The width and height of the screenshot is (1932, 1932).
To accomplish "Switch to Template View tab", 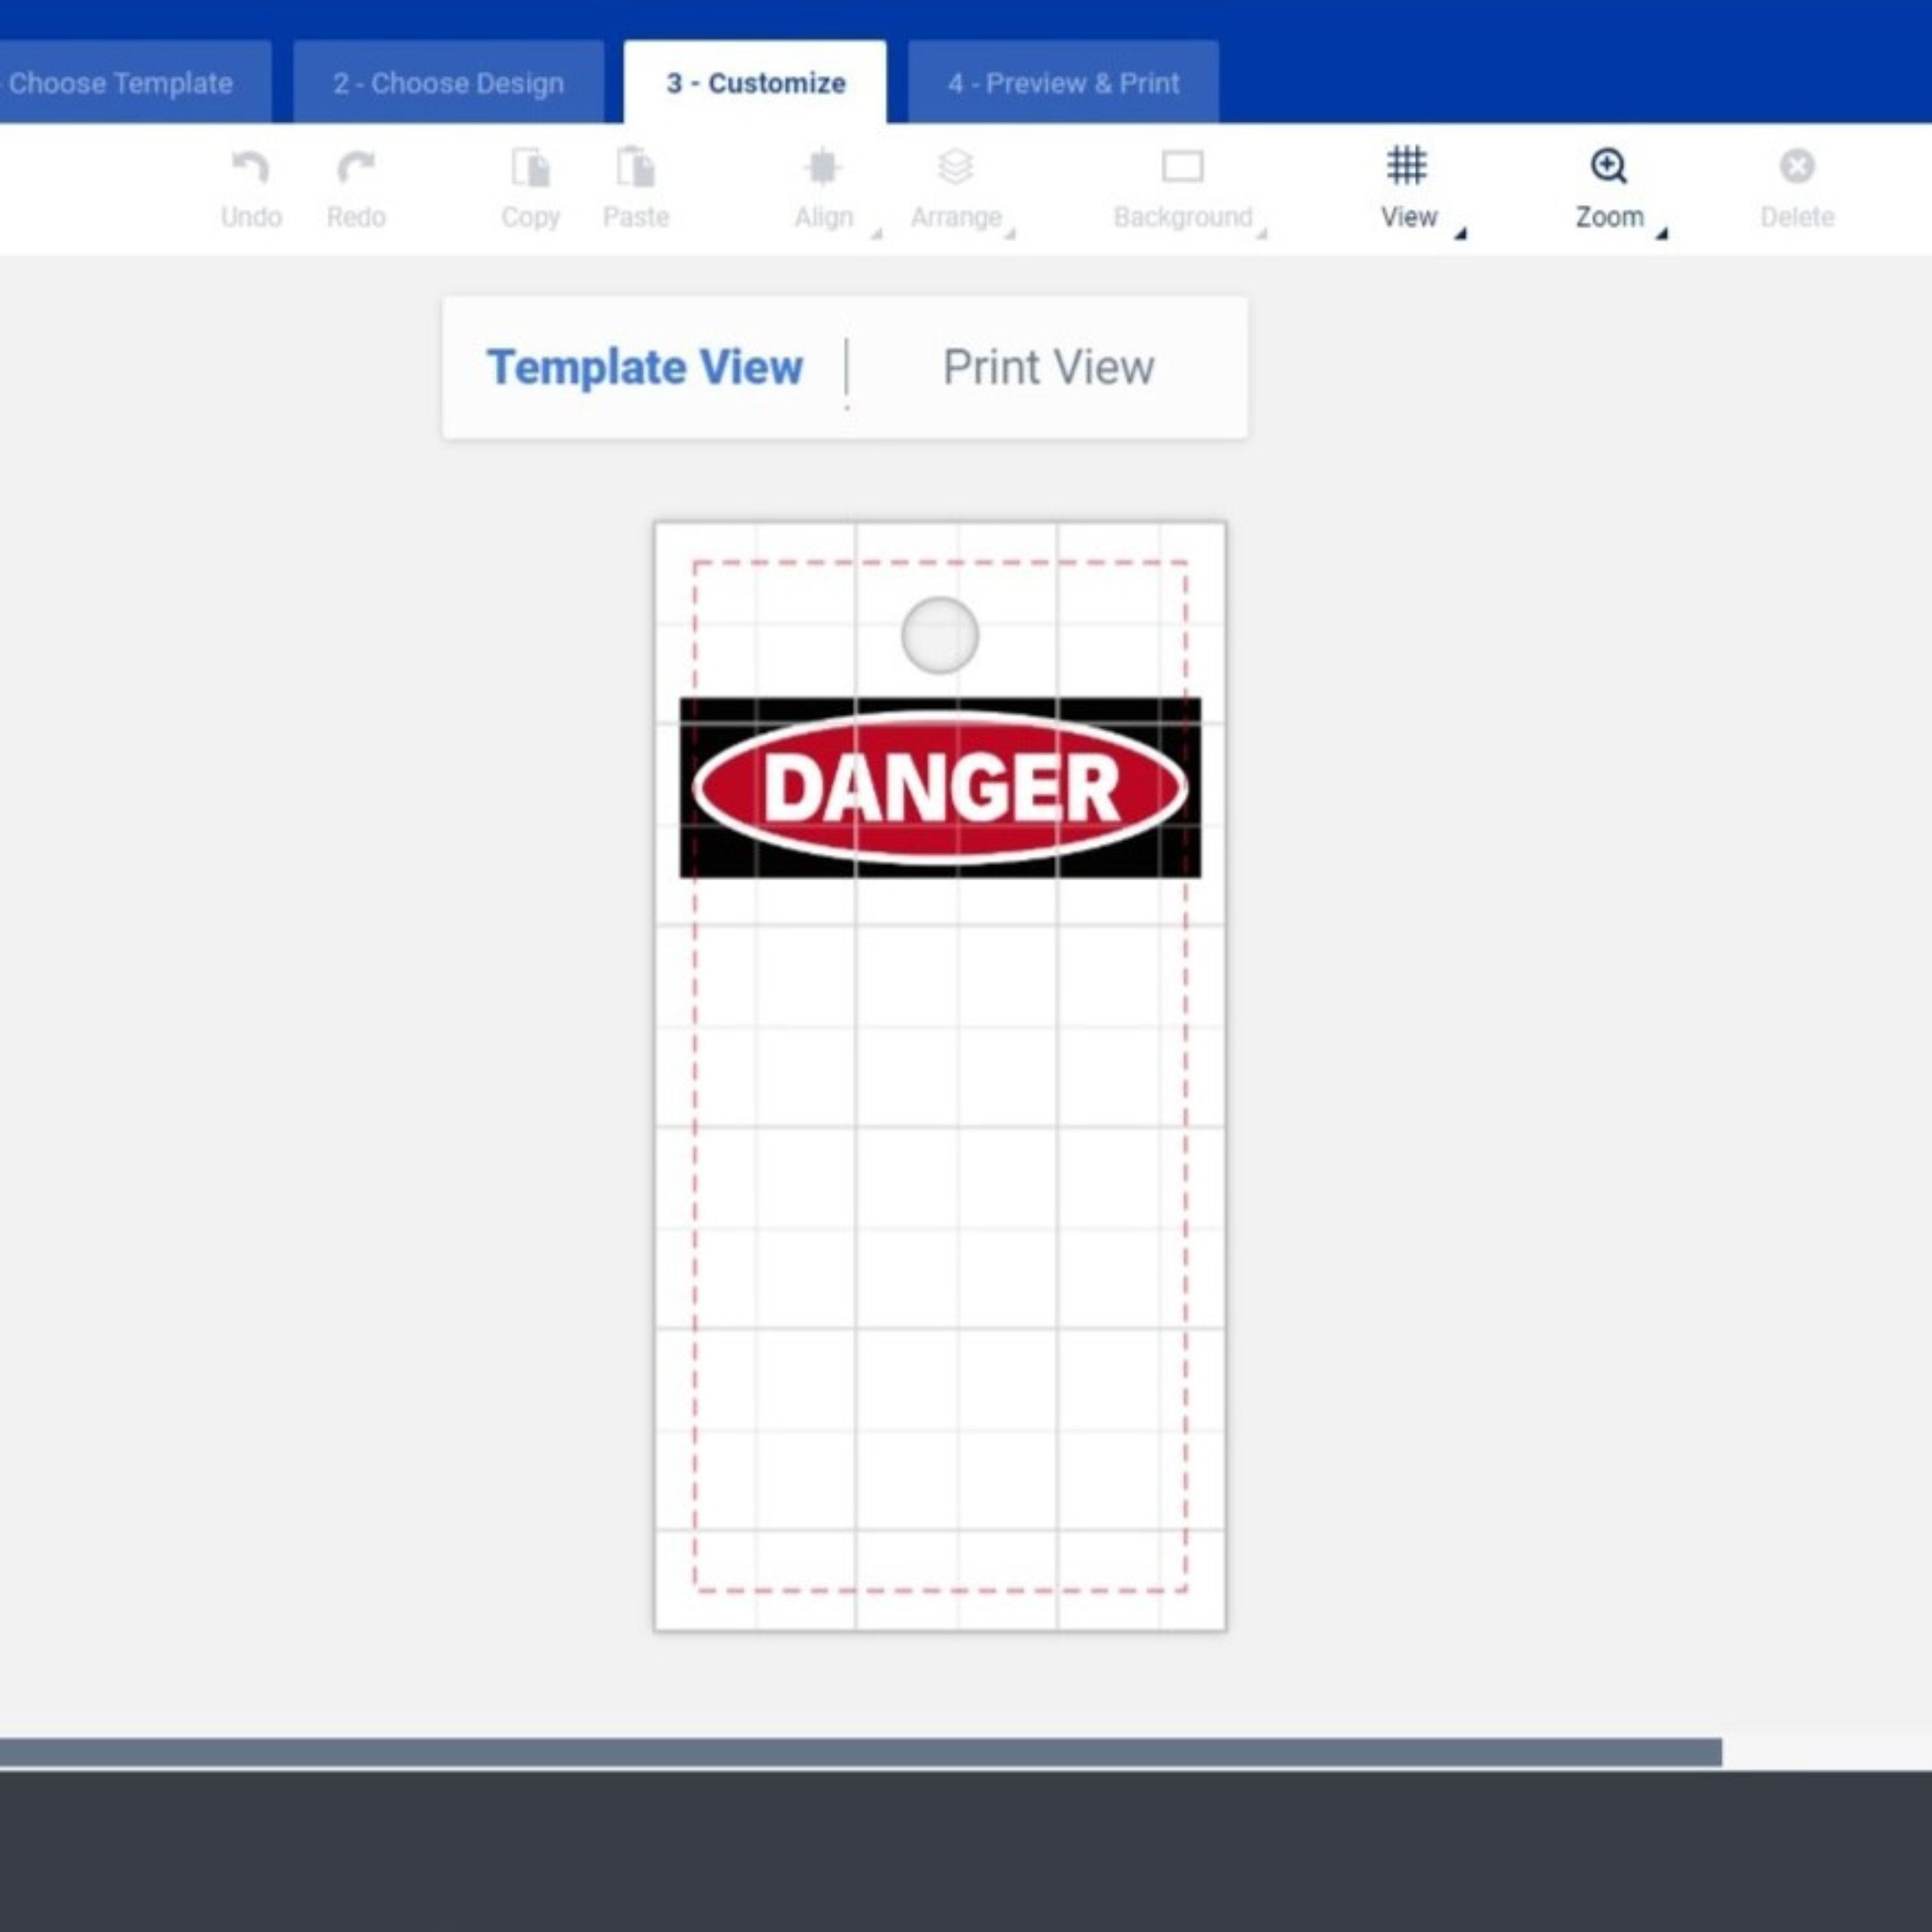I will [646, 366].
